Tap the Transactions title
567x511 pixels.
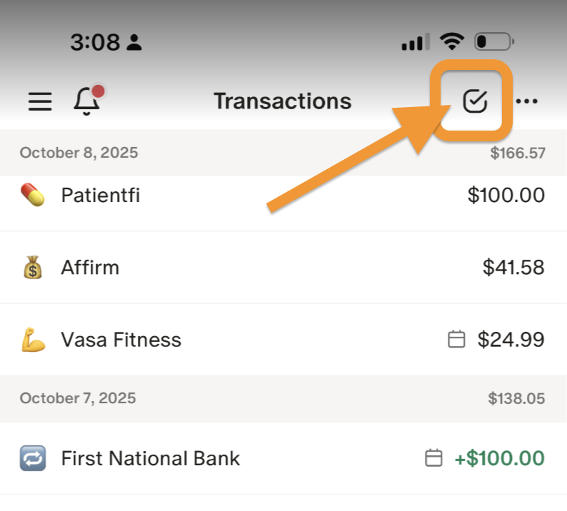coord(283,102)
